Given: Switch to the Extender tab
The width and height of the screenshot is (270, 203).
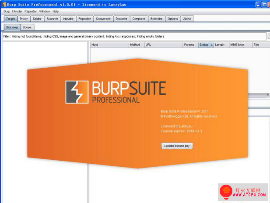Looking at the screenshot, I should (x=156, y=19).
